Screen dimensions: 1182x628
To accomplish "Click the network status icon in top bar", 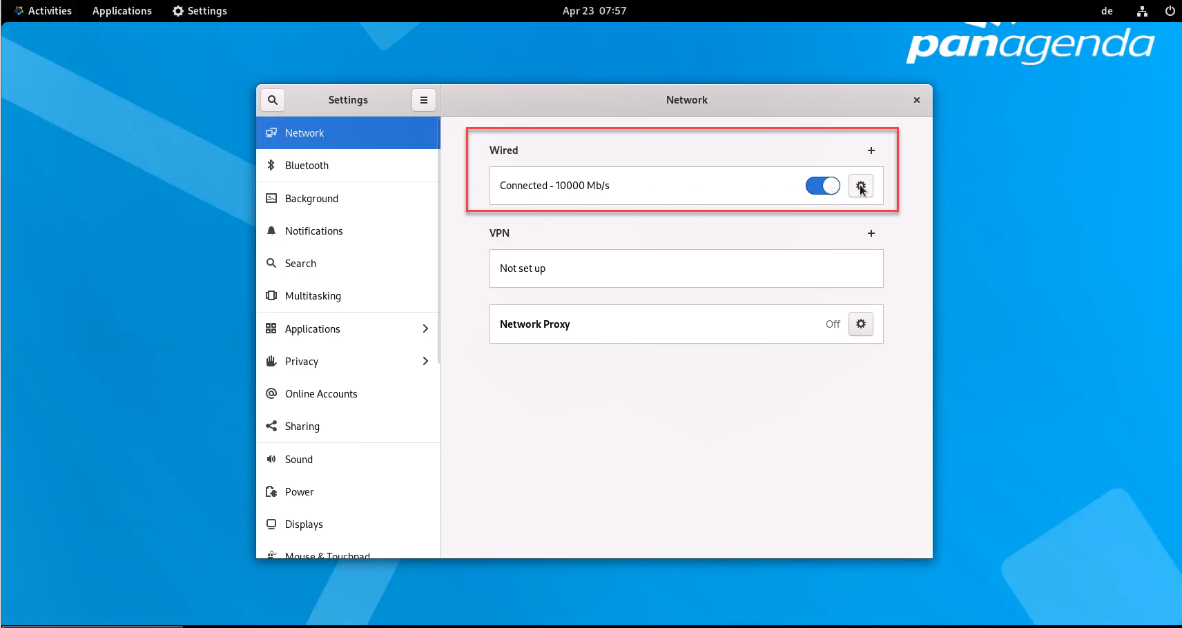I will [1142, 11].
